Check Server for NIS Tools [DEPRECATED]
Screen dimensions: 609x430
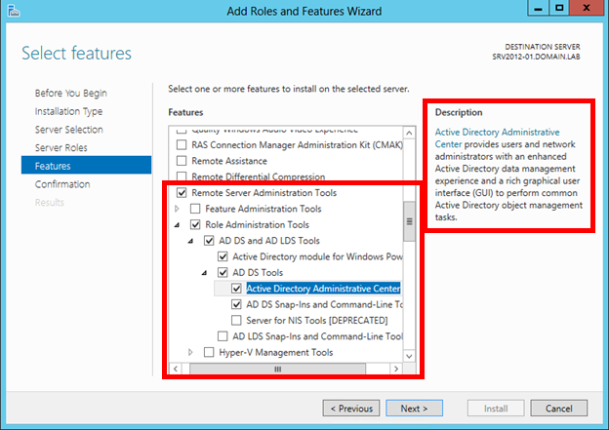point(236,320)
